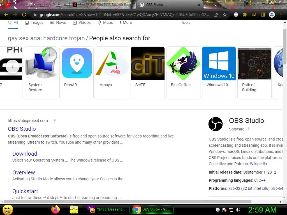
Task: Open the PinnAR card
Action: pos(77,73)
